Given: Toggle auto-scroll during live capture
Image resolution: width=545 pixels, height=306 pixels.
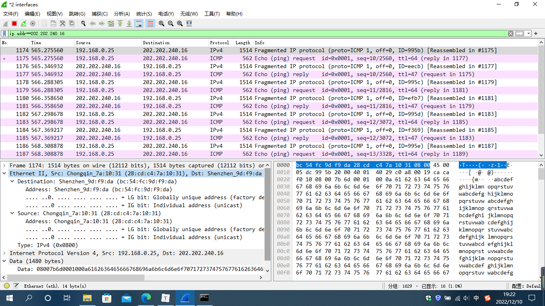Looking at the screenshot, I should [x=138, y=24].
